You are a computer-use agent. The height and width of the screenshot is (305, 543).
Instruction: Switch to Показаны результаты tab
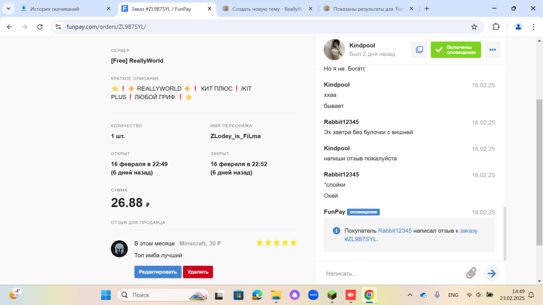369,9
